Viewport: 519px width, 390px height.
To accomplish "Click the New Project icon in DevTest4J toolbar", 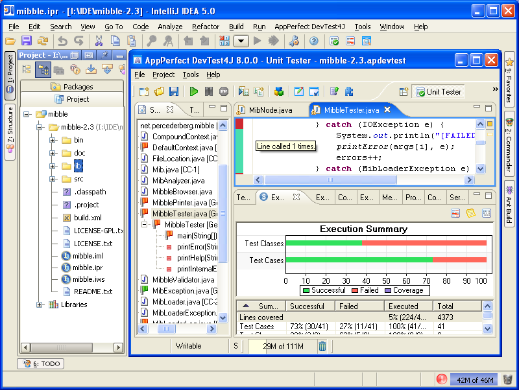I will pyautogui.click(x=144, y=91).
